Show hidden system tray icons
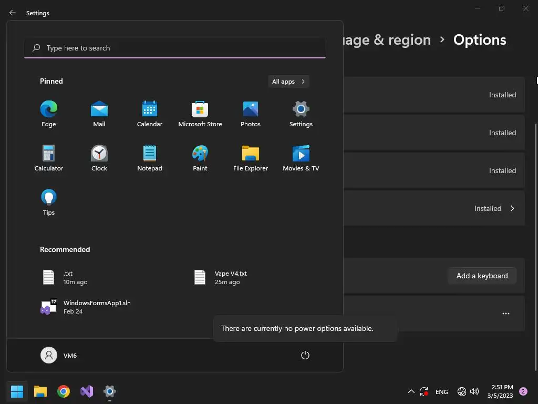 coord(411,391)
